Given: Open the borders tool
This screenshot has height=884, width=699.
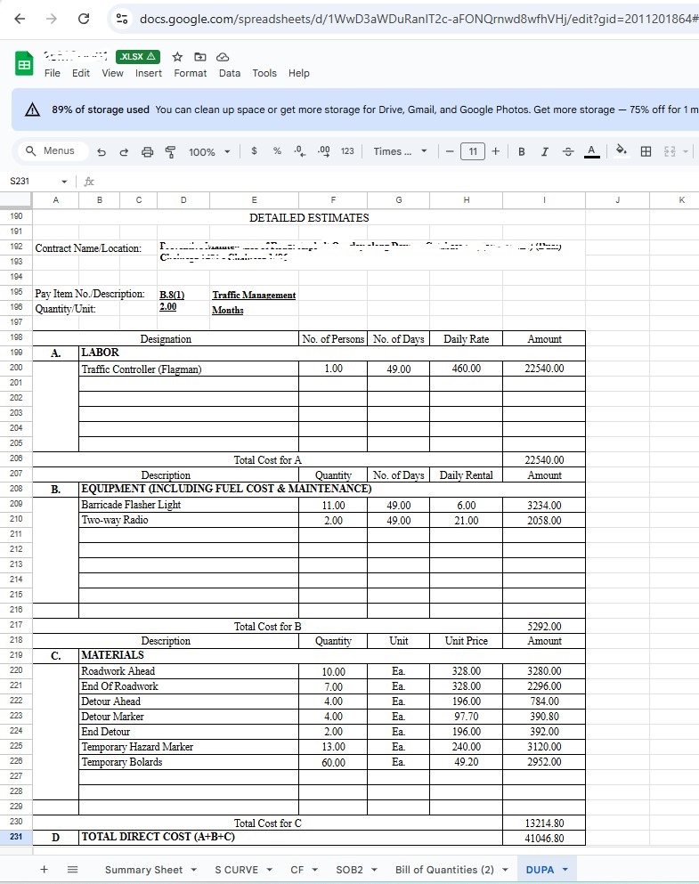Looking at the screenshot, I should (646, 151).
